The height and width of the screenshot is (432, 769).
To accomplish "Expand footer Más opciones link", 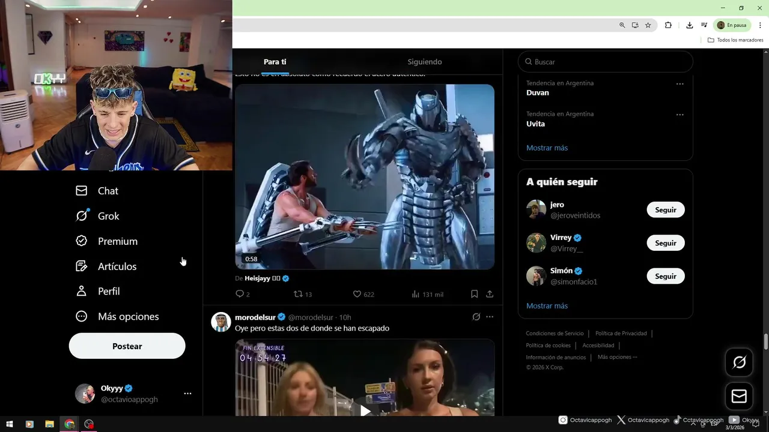I will [618, 357].
